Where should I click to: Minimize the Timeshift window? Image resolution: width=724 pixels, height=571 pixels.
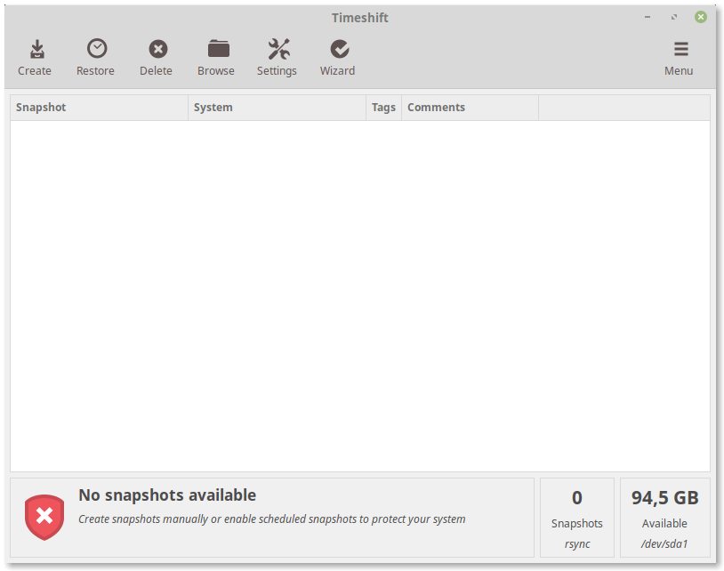click(648, 17)
